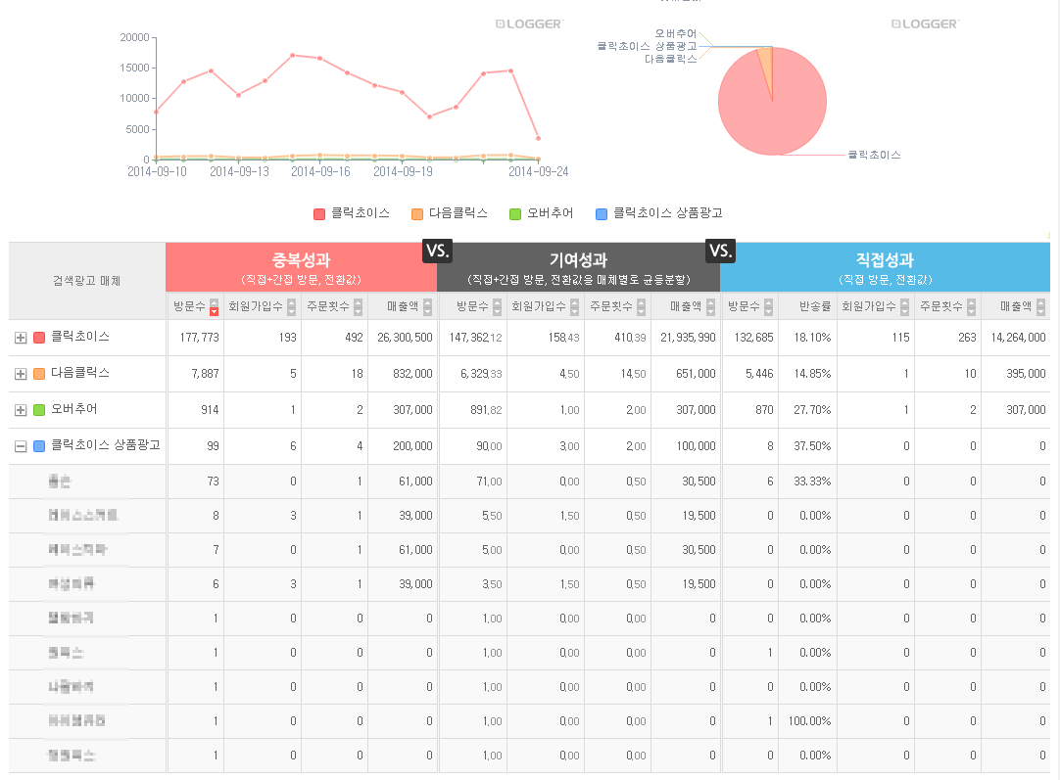Screen dimensions: 1060x780
Task: Toggle 클릭초이스 series in chart legend
Action: point(352,213)
